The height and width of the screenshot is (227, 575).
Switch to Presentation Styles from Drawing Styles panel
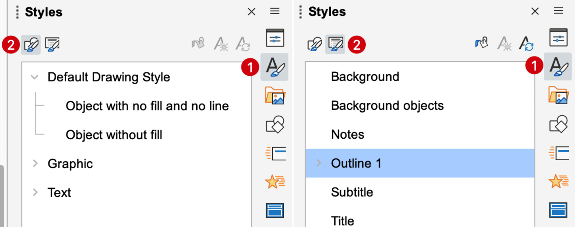coord(52,45)
